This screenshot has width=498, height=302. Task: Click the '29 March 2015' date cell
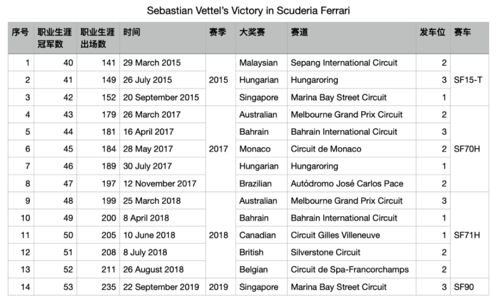click(x=152, y=63)
